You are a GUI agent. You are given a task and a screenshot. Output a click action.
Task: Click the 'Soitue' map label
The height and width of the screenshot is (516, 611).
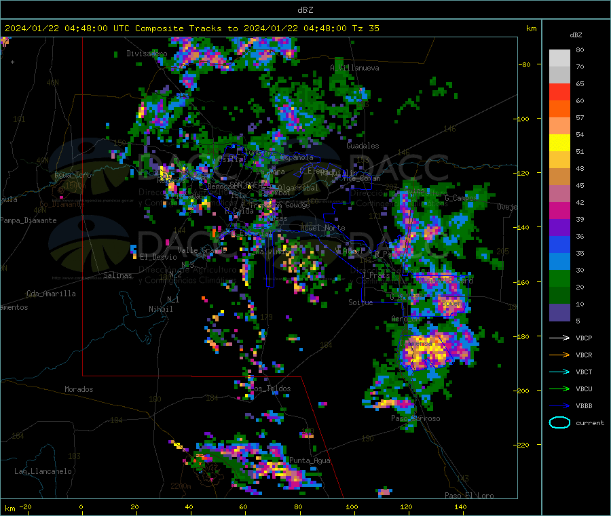(360, 302)
